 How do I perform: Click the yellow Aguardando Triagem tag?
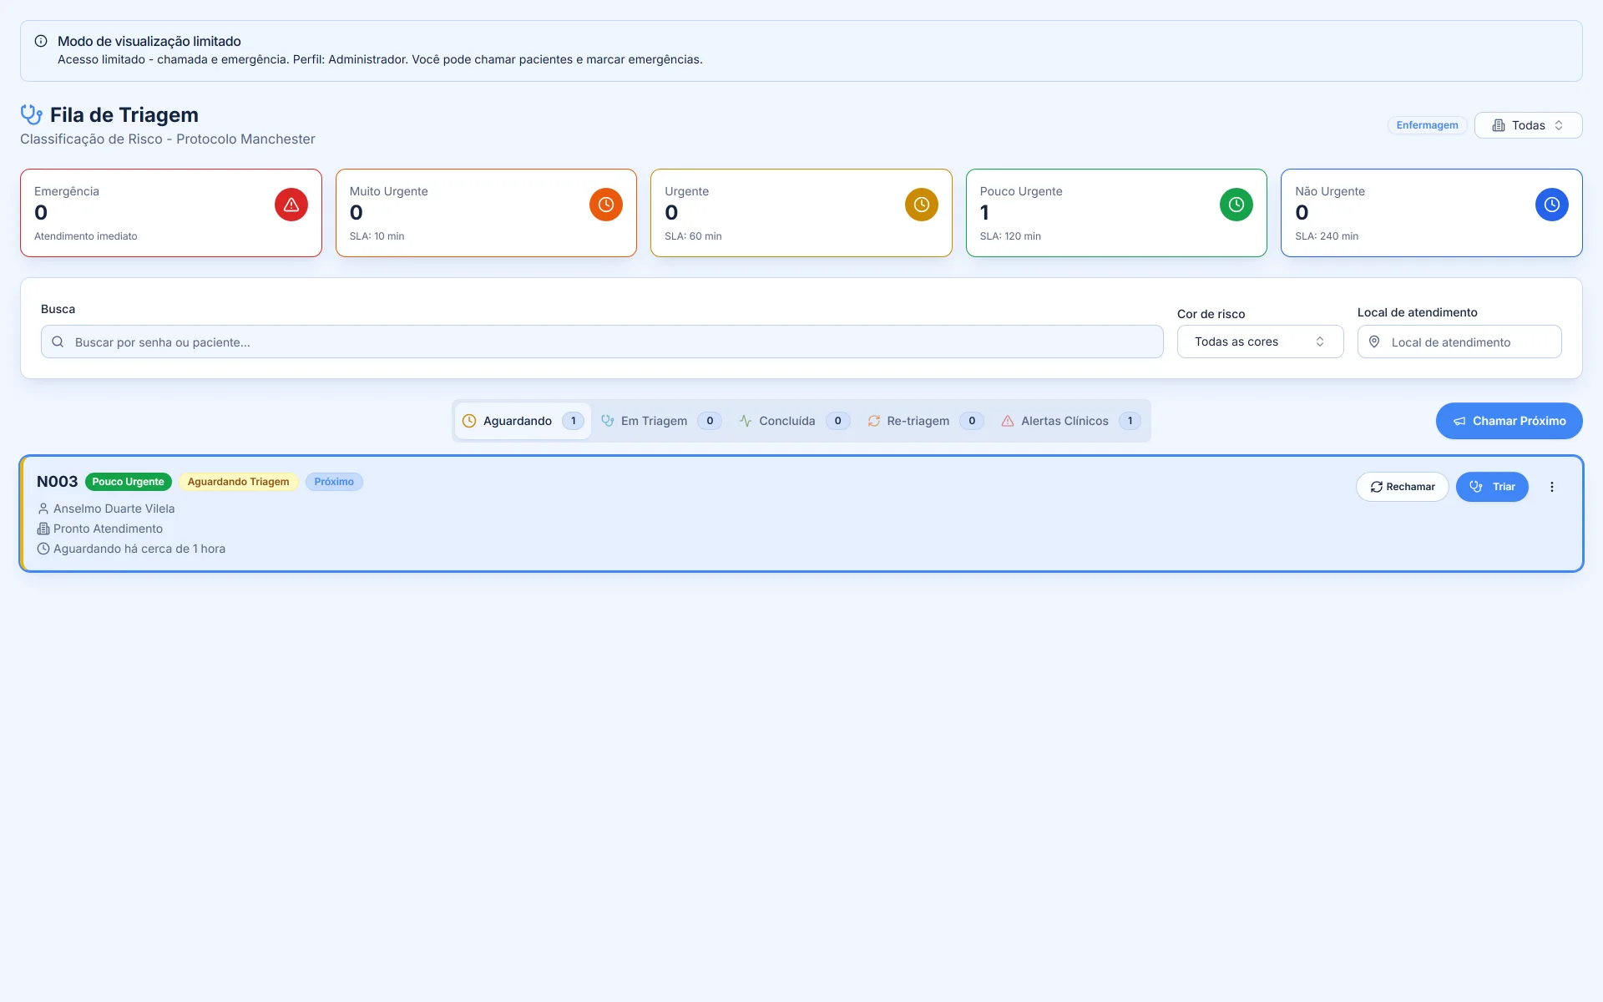point(238,482)
